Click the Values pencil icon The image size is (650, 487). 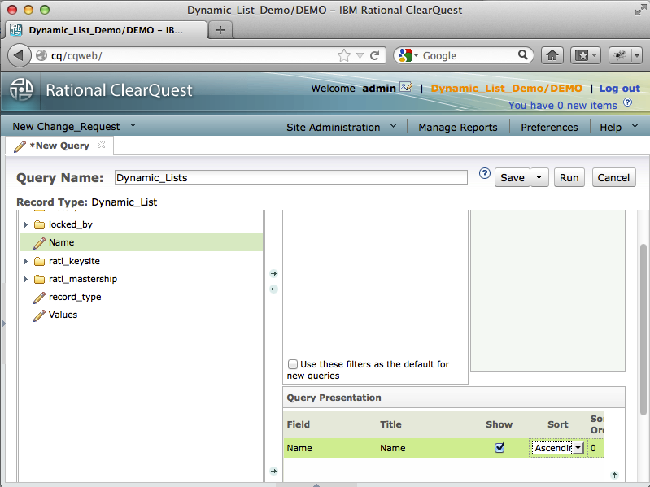pyautogui.click(x=39, y=315)
